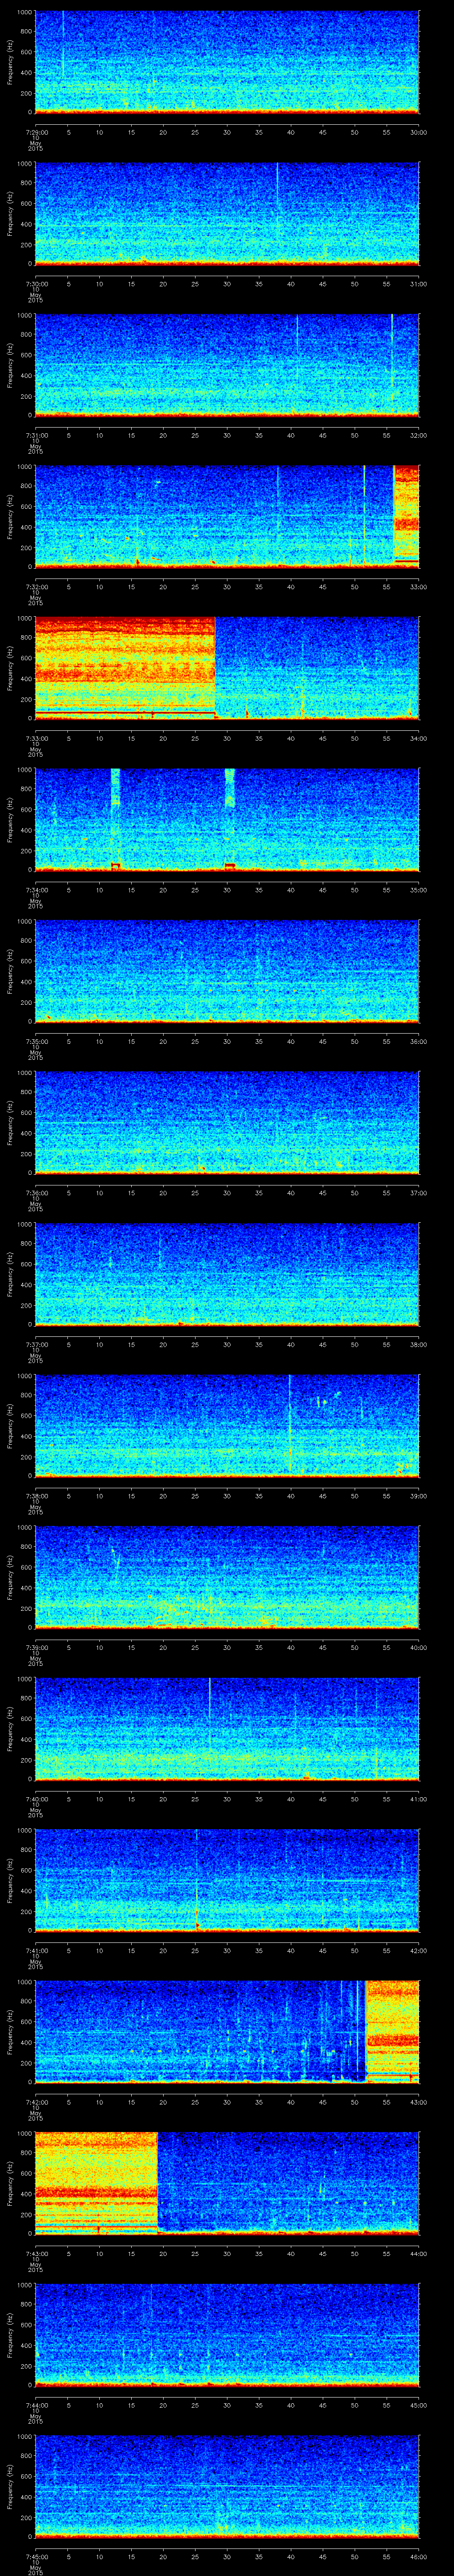Click the 46:00 end time label
This screenshot has height=2576, width=454.
tap(419, 2556)
